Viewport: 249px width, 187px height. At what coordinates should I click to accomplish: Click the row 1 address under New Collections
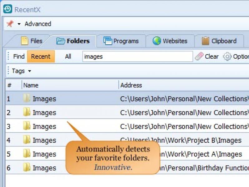(x=184, y=99)
